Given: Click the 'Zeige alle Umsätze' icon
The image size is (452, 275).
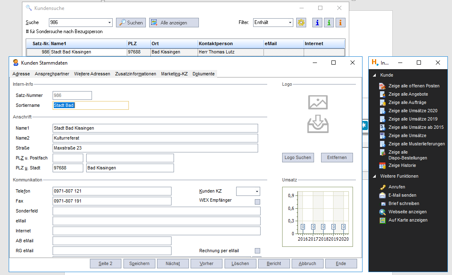Looking at the screenshot, I should point(382,135).
